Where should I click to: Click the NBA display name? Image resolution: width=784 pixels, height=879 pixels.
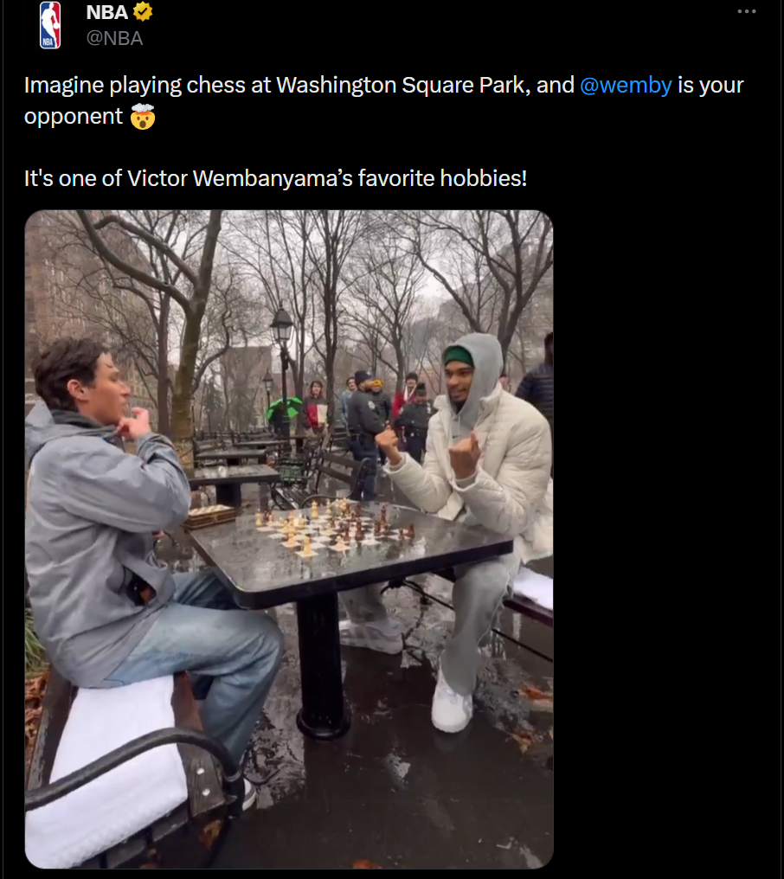106,12
